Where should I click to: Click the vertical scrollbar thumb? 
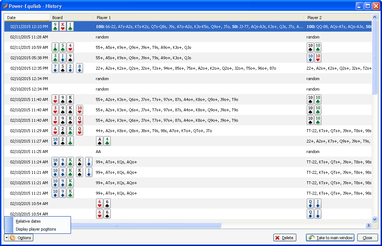pyautogui.click(x=375, y=57)
